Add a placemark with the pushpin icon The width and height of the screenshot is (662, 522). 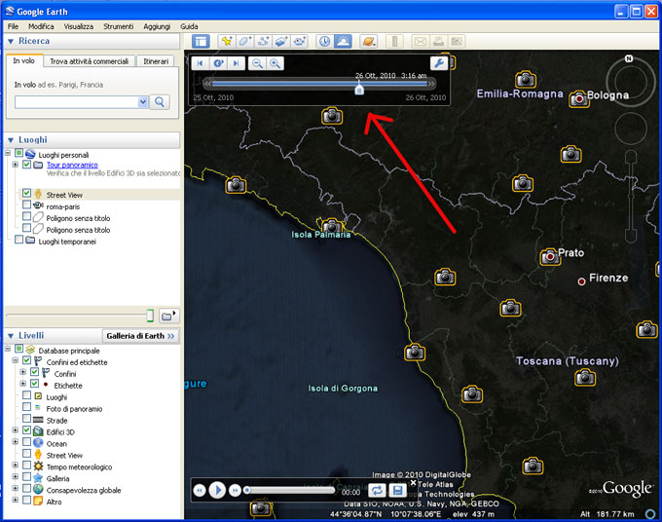pyautogui.click(x=227, y=41)
